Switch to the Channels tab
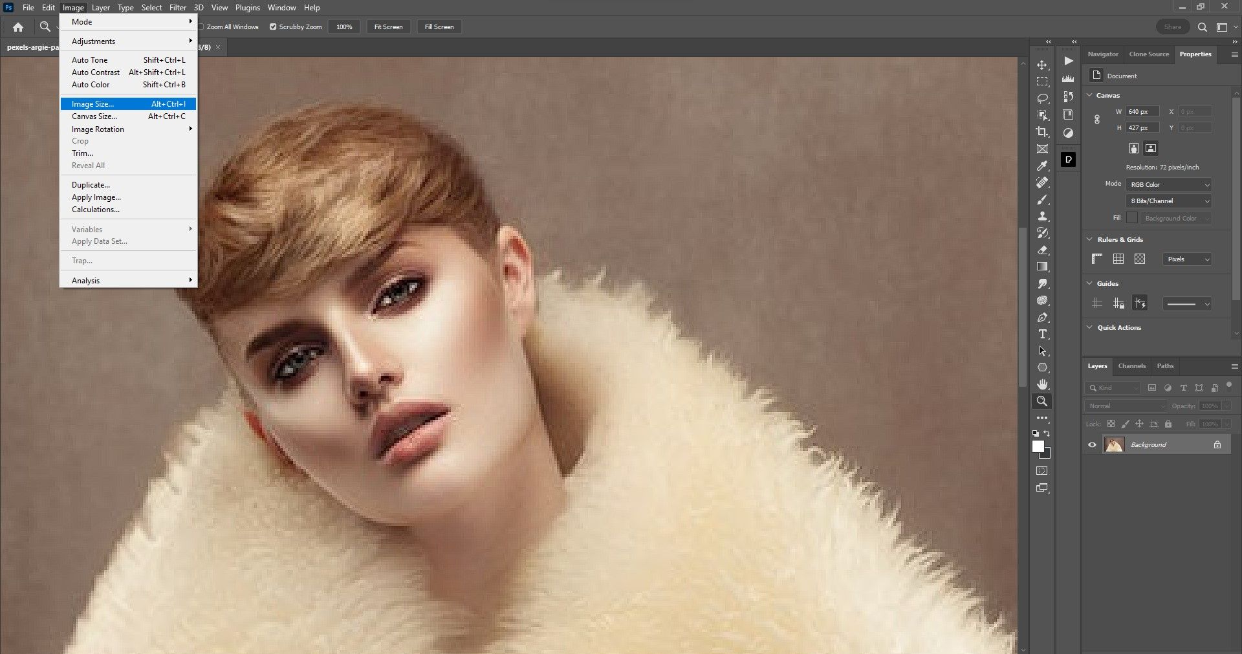The image size is (1242, 654). click(1131, 365)
